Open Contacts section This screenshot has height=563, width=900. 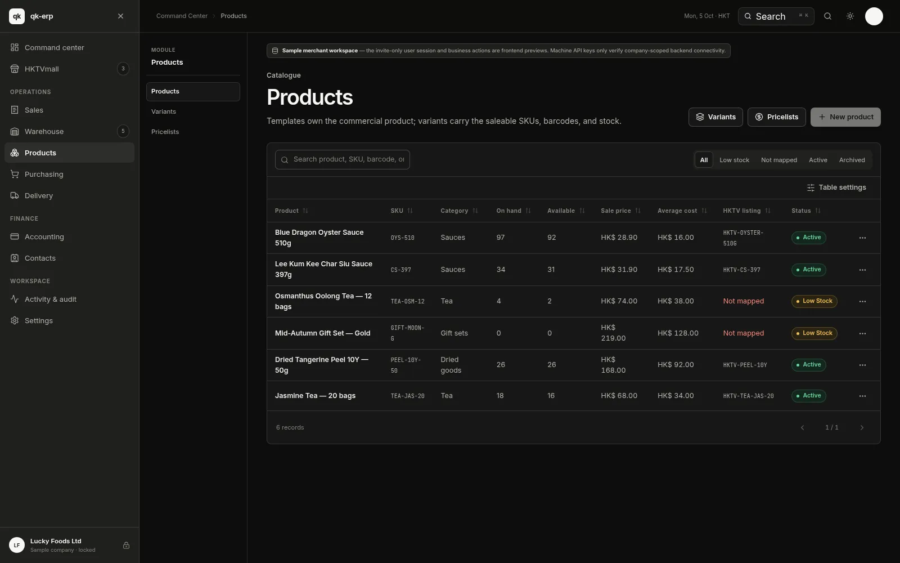[x=69, y=258]
